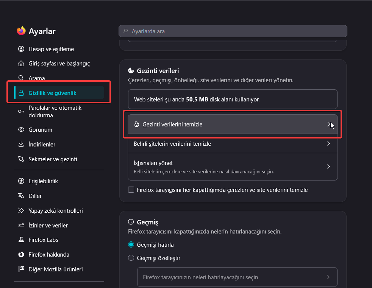Go to Erişilebilirlik settings
Image resolution: width=372 pixels, height=288 pixels.
click(x=59, y=181)
